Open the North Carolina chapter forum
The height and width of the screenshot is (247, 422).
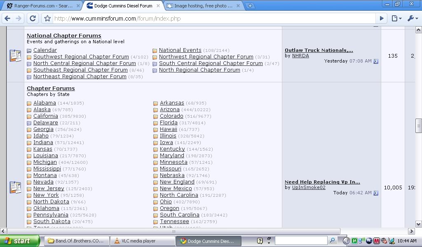click(179, 195)
